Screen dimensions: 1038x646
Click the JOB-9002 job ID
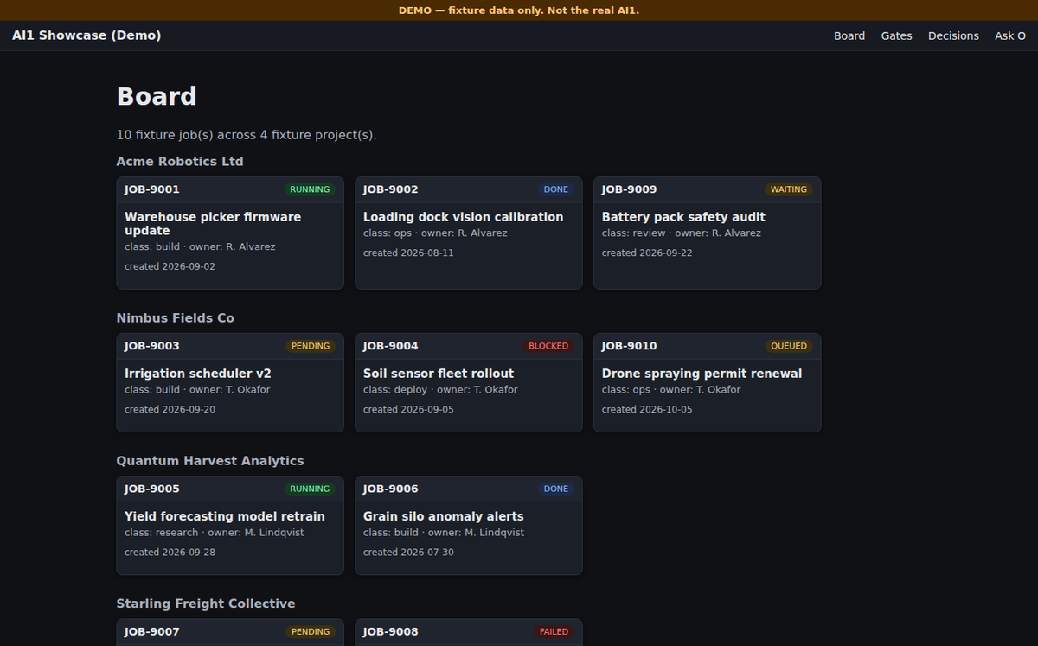[391, 189]
